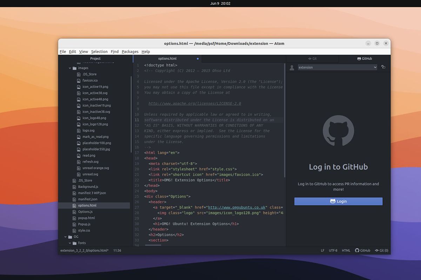Open the Packages menu
The image size is (421, 280).
[130, 51]
